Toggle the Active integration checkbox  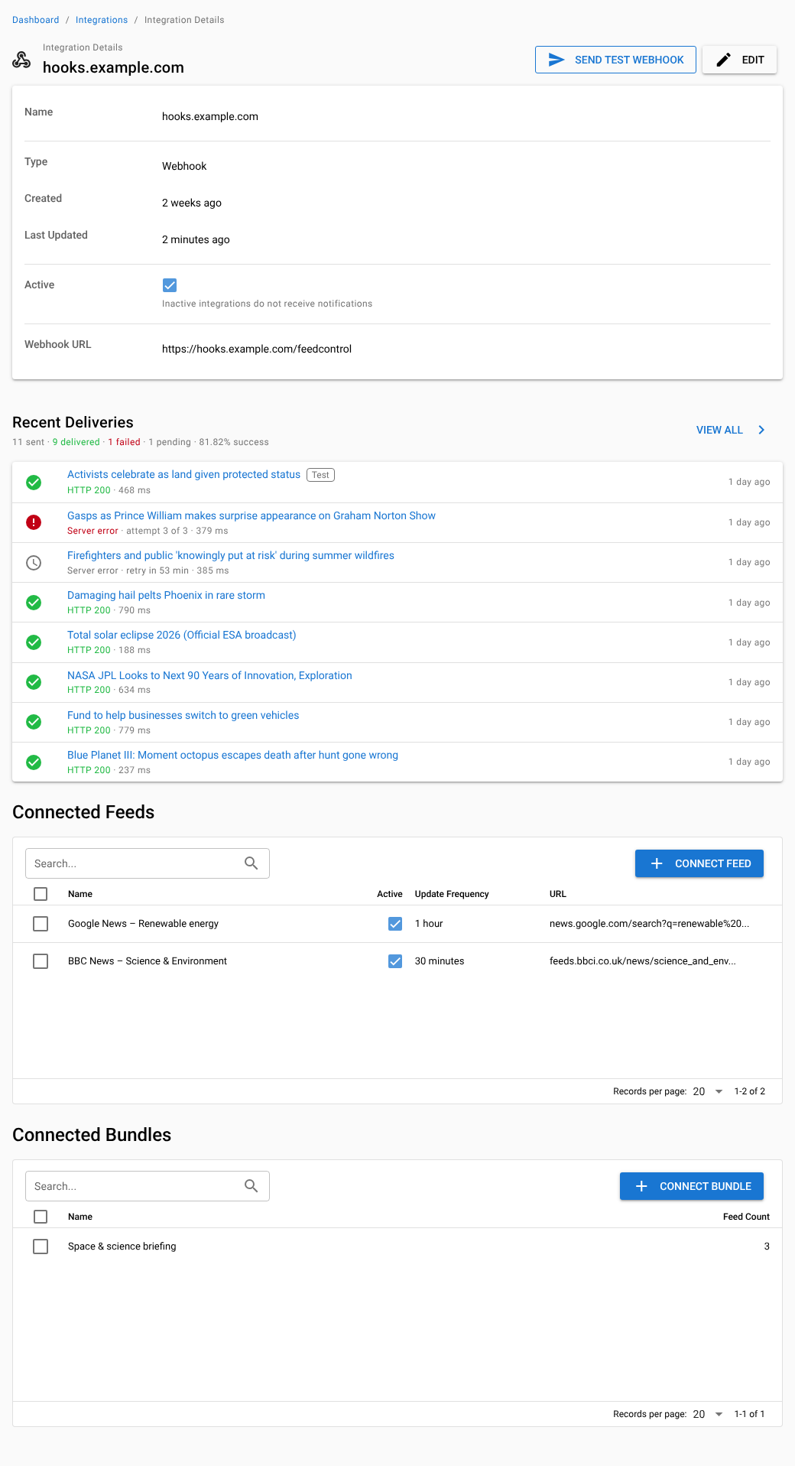(x=170, y=285)
